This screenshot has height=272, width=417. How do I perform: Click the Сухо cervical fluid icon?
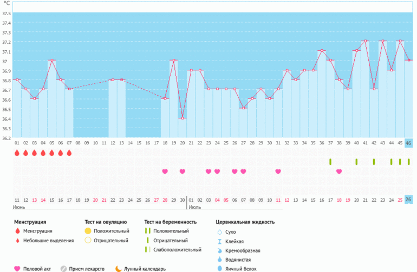pyautogui.click(x=219, y=231)
